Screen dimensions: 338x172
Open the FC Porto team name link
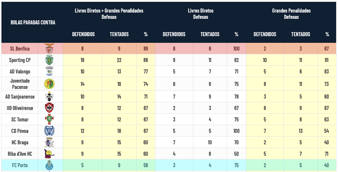point(20,165)
